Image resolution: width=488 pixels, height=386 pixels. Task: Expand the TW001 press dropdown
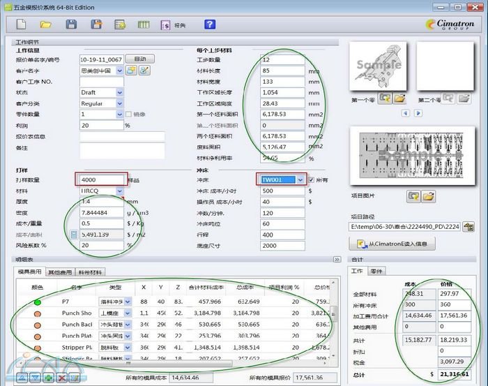pyautogui.click(x=300, y=180)
